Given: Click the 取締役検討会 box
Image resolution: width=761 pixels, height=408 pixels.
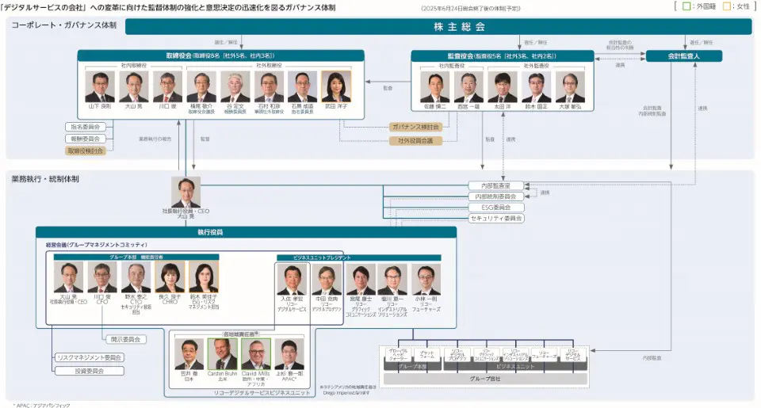Looking at the screenshot, I should click(x=86, y=150).
